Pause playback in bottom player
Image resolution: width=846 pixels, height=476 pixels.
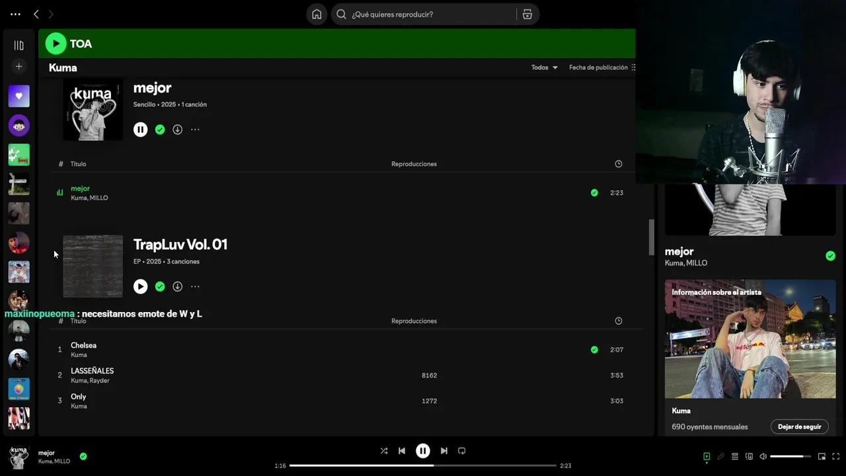click(x=423, y=451)
